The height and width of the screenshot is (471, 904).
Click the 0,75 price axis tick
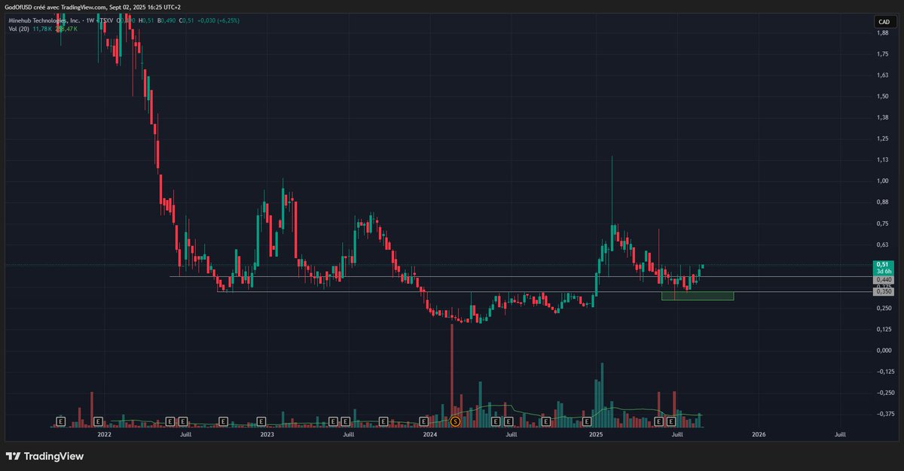coord(883,223)
